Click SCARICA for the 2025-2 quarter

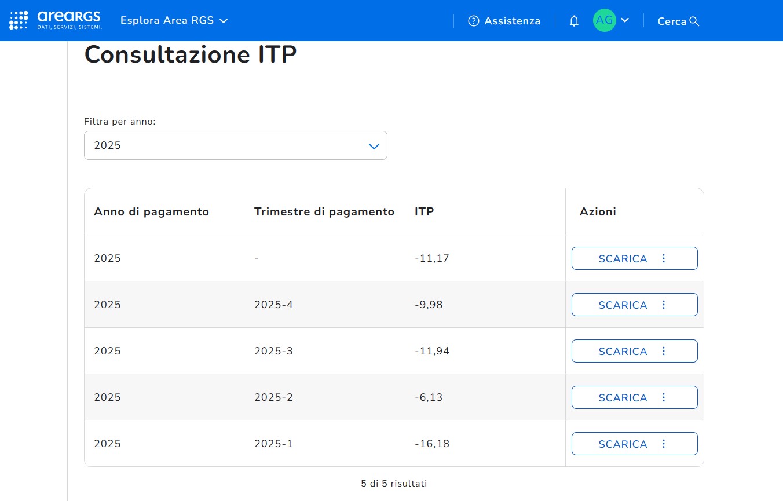[623, 398]
